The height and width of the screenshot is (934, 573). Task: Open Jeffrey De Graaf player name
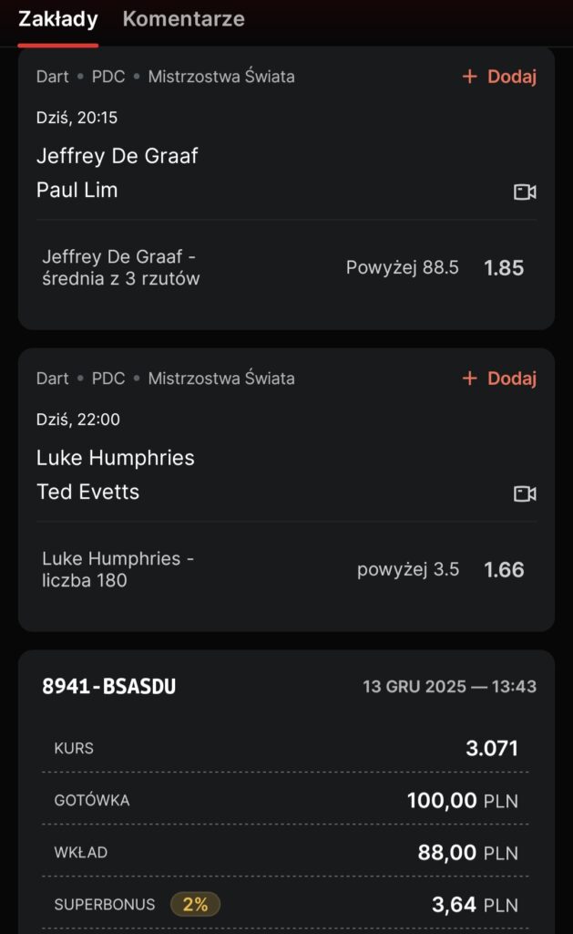[117, 156]
